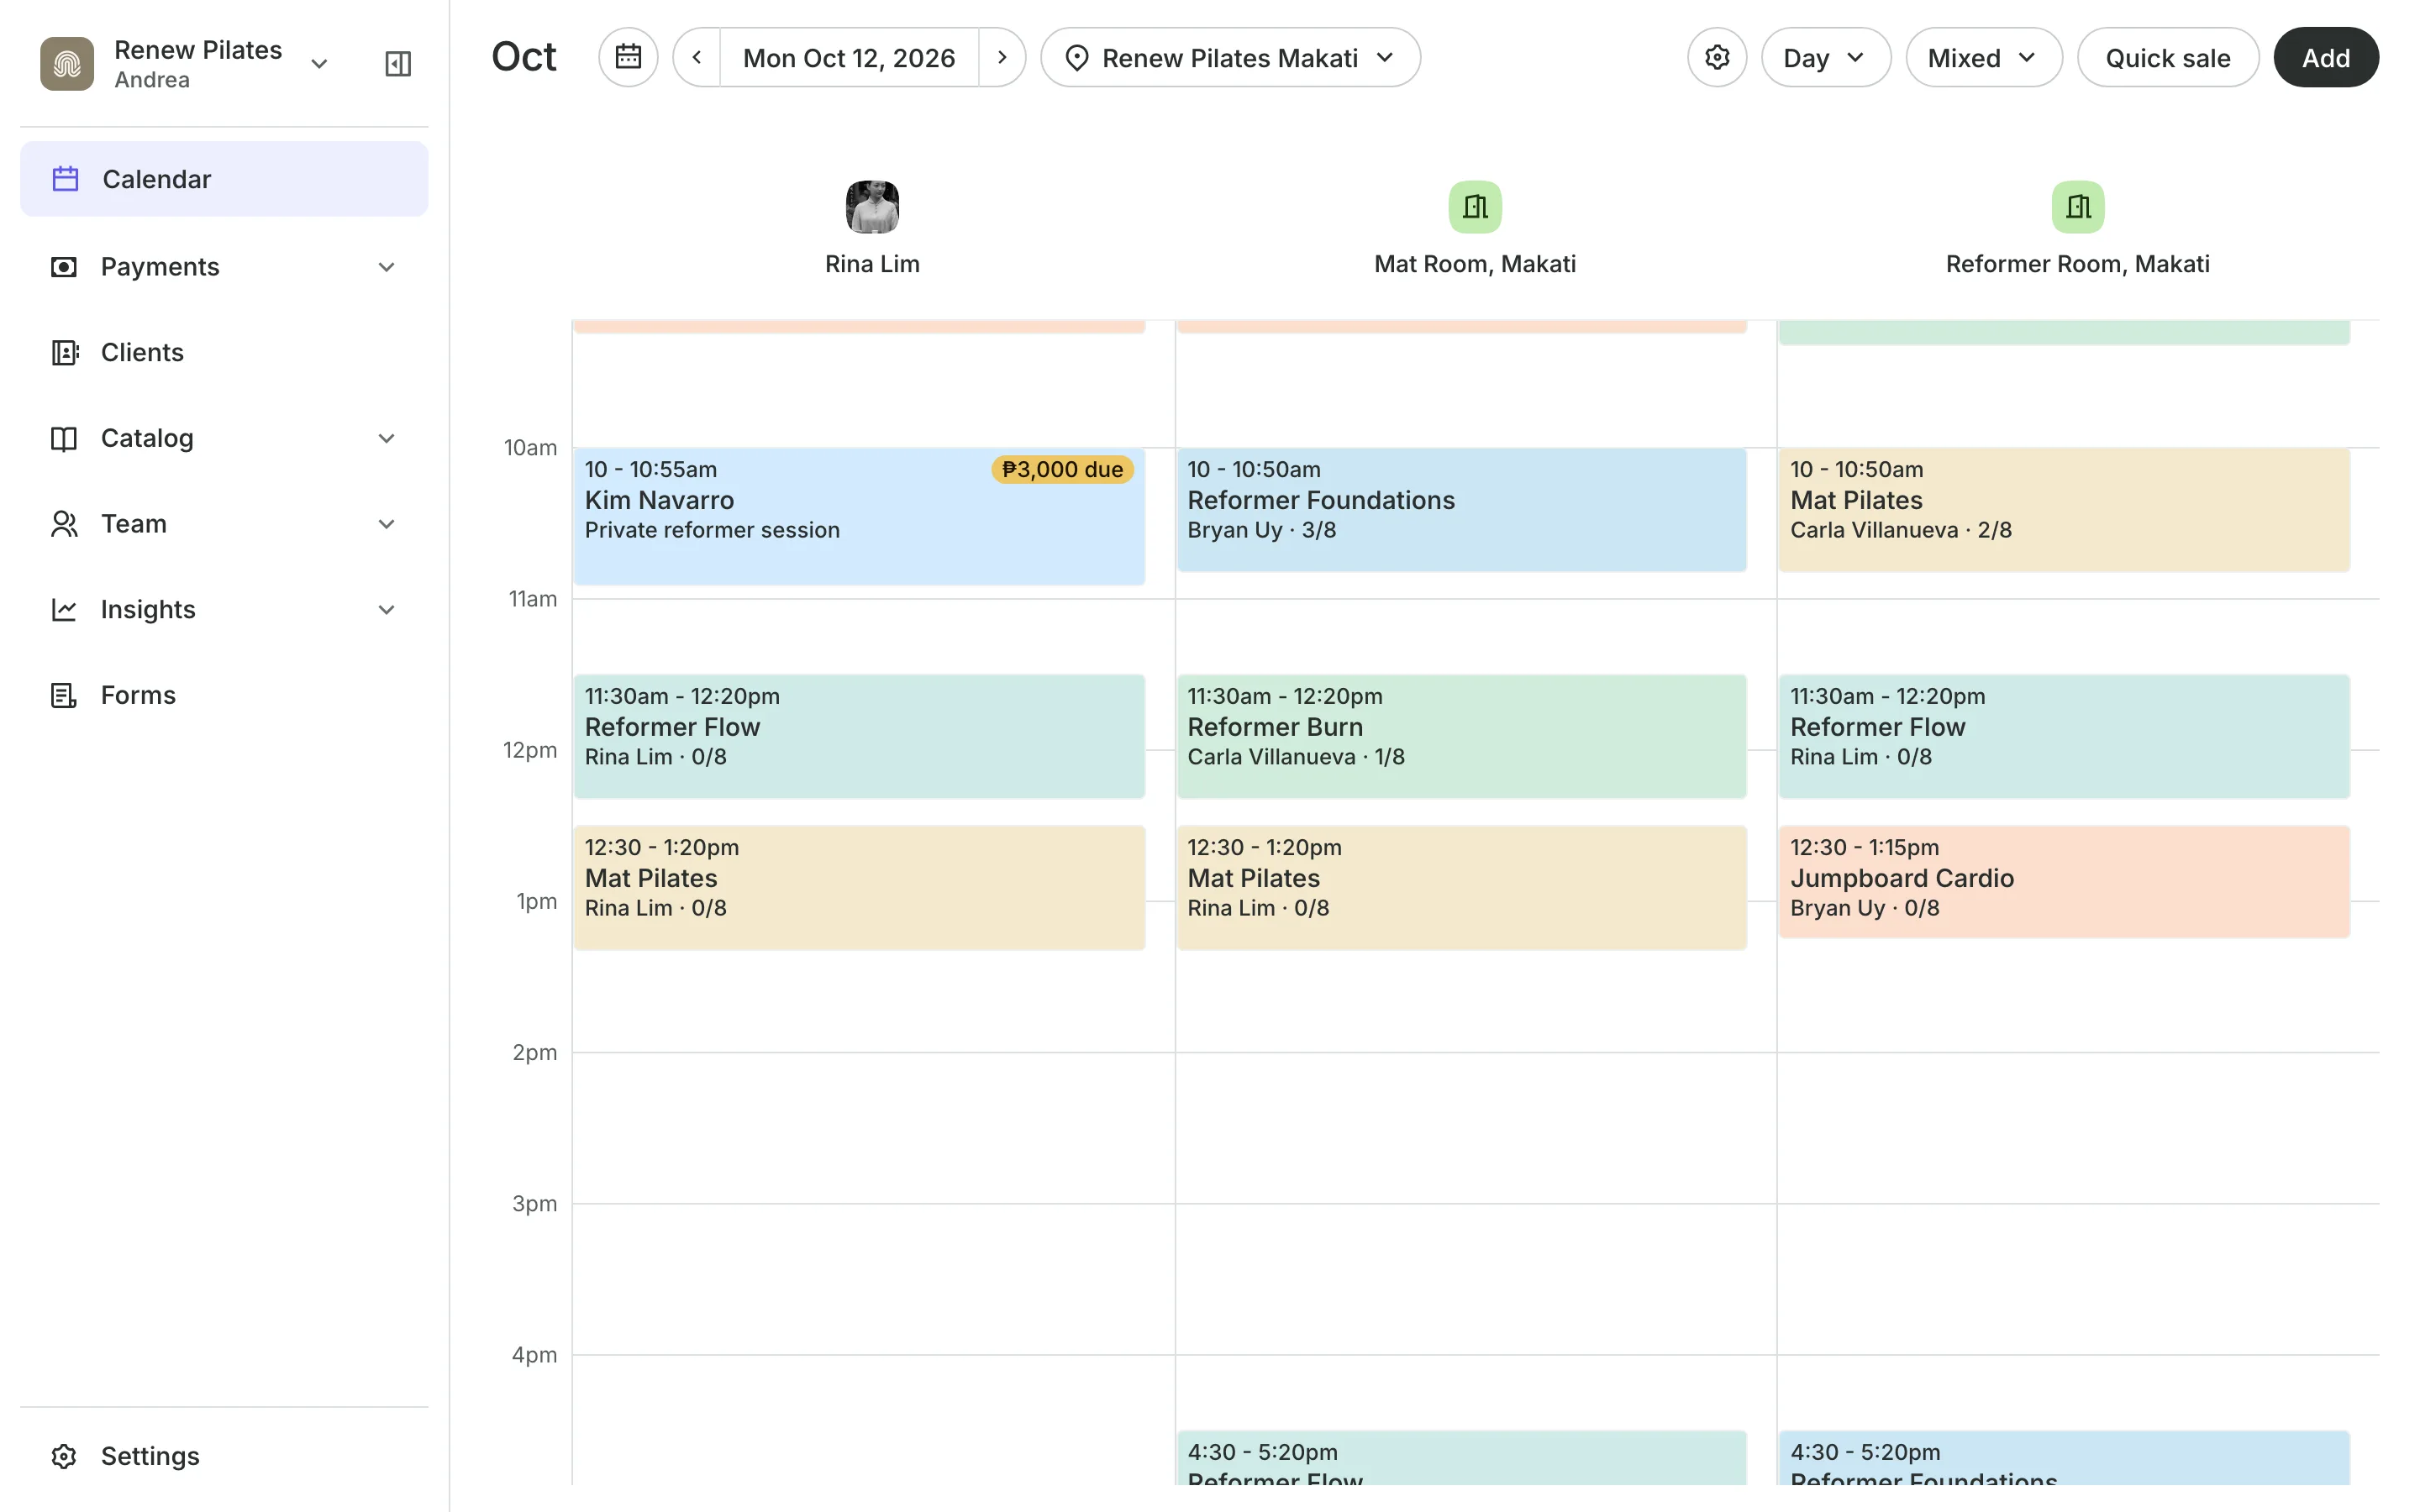Open the 10am Reformer Foundations class
Screen dimensions: 2420x1512
tap(1461, 510)
